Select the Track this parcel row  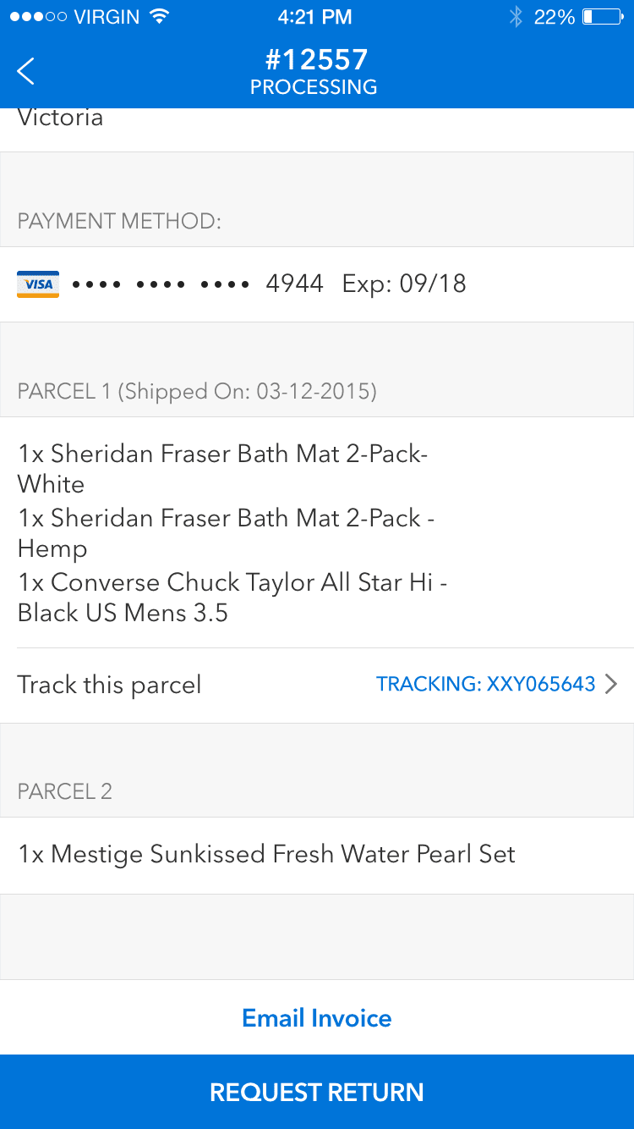[110, 685]
